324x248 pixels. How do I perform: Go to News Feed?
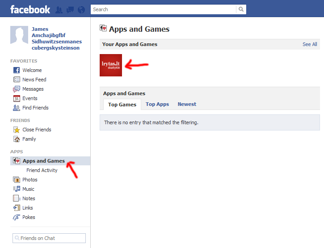(34, 80)
